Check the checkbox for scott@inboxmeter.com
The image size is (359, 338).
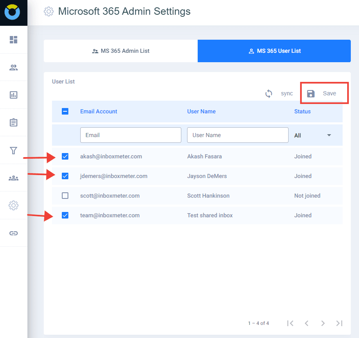coord(65,196)
